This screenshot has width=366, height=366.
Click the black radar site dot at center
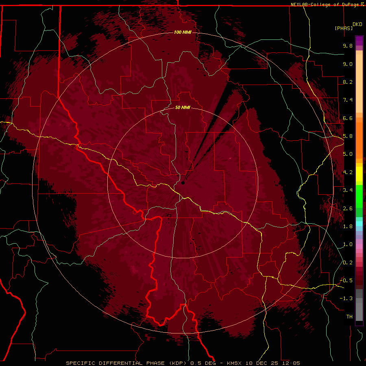[x=183, y=183]
